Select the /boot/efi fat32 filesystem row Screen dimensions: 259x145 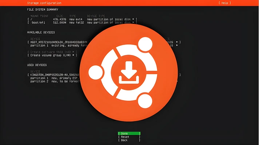coord(82,22)
